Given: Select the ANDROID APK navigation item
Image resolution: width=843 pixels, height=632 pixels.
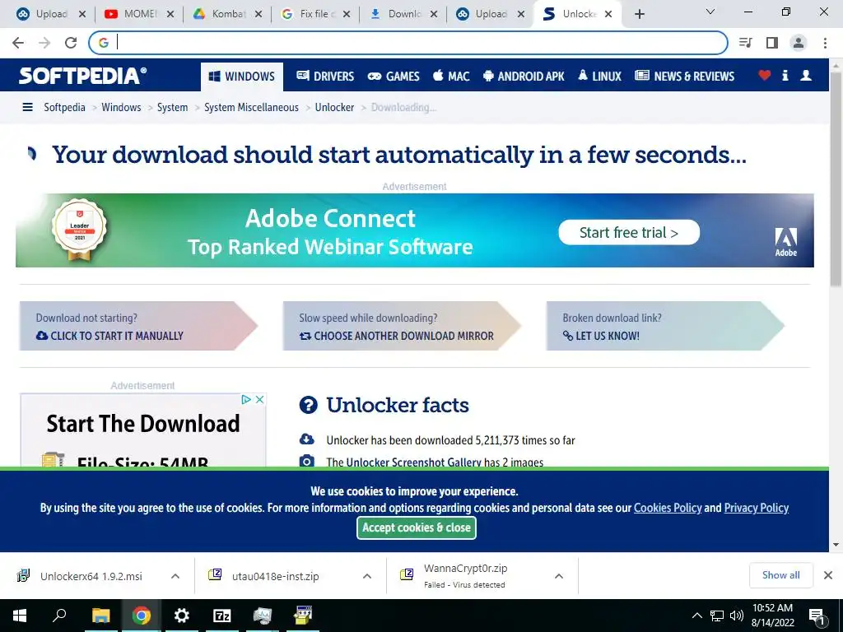Looking at the screenshot, I should click(x=524, y=77).
